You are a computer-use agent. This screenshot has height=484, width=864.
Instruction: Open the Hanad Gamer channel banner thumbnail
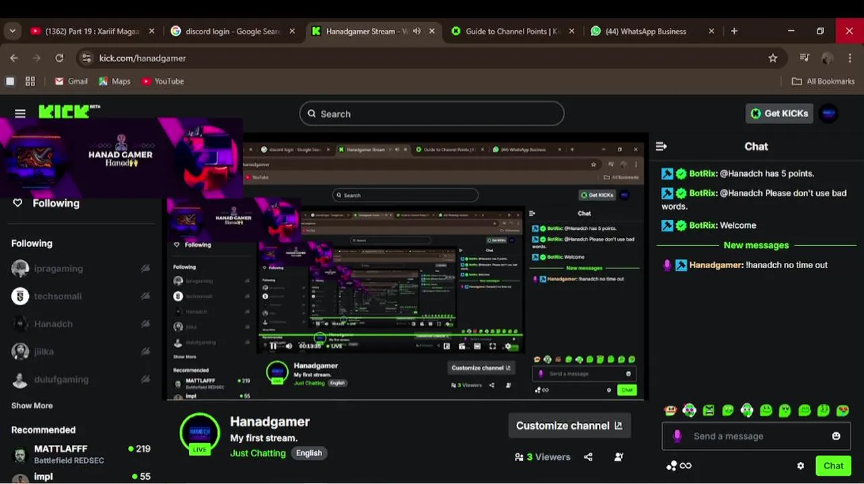(x=121, y=158)
